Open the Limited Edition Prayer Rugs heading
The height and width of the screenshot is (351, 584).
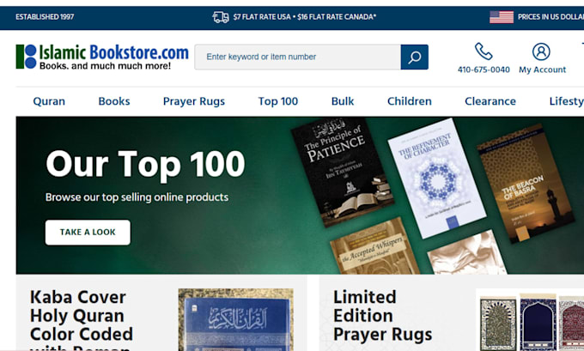click(382, 316)
